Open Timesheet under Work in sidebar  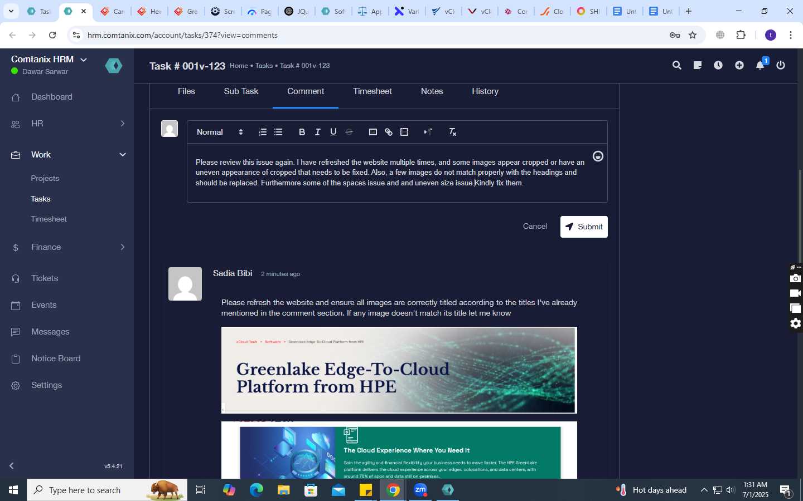click(49, 219)
